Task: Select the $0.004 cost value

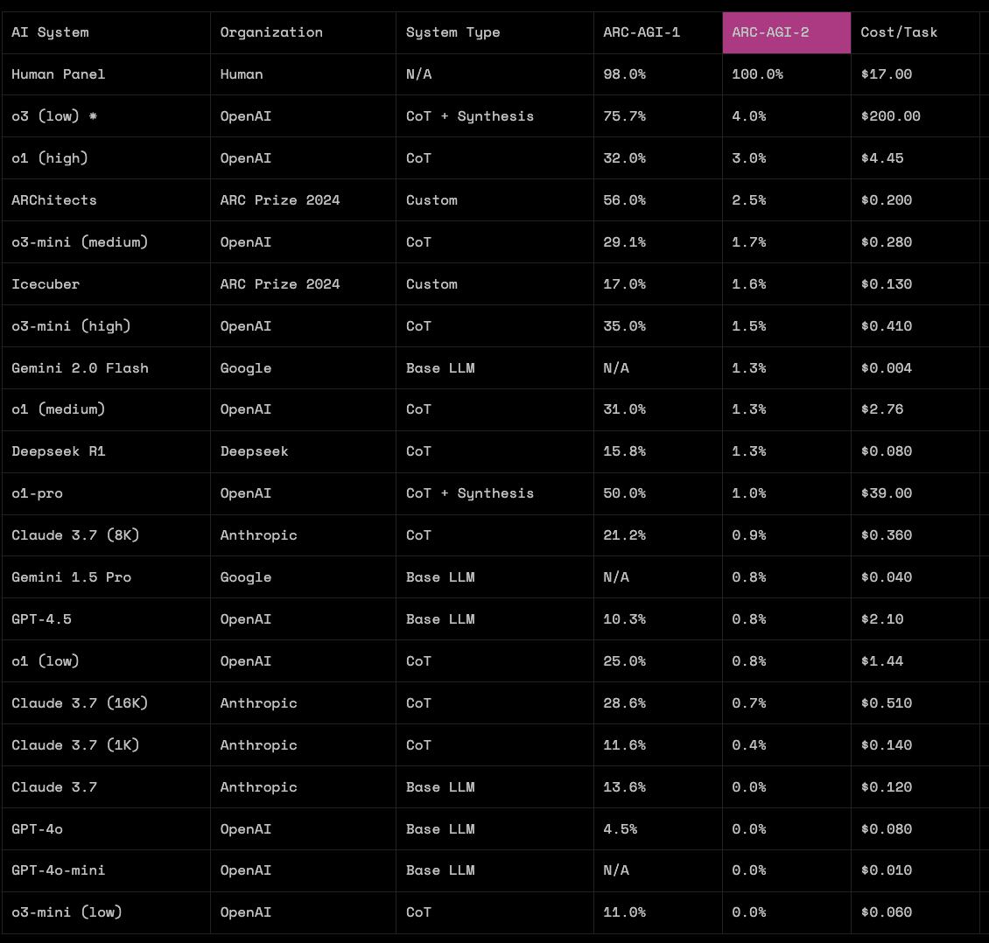Action: [x=887, y=368]
